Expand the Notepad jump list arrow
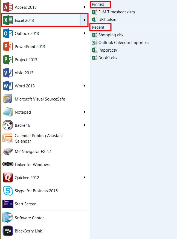This screenshot has height=239, width=177. pos(85,112)
